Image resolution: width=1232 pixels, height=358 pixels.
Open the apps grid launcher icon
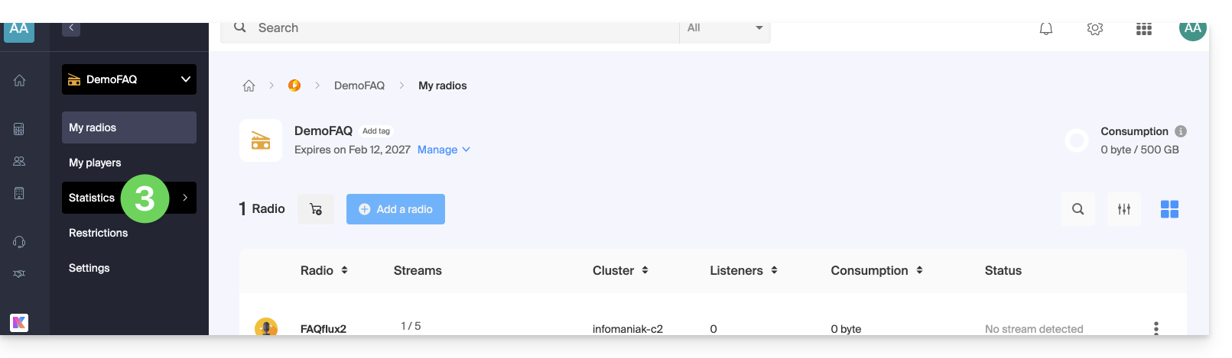1143,29
